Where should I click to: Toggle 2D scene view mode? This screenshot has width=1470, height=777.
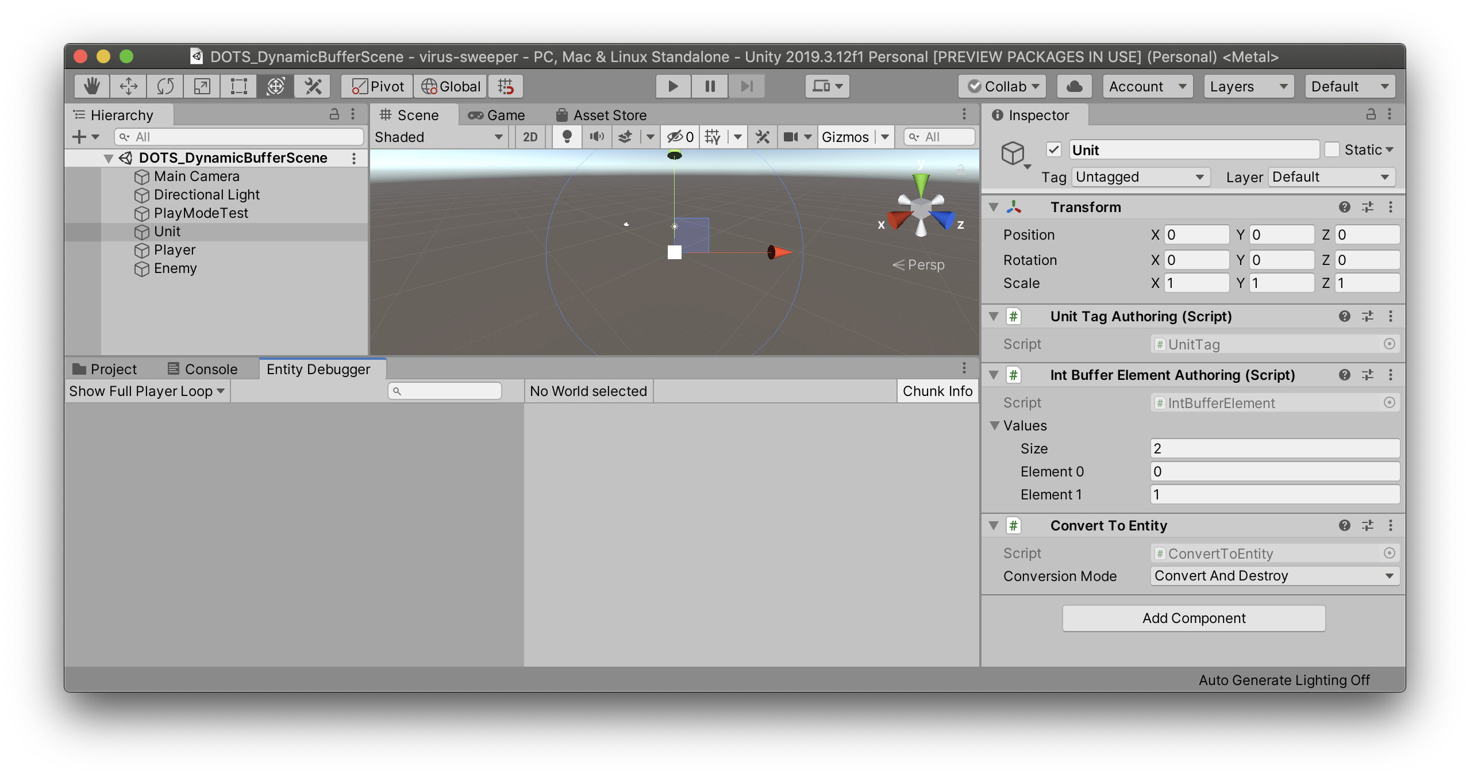point(530,137)
